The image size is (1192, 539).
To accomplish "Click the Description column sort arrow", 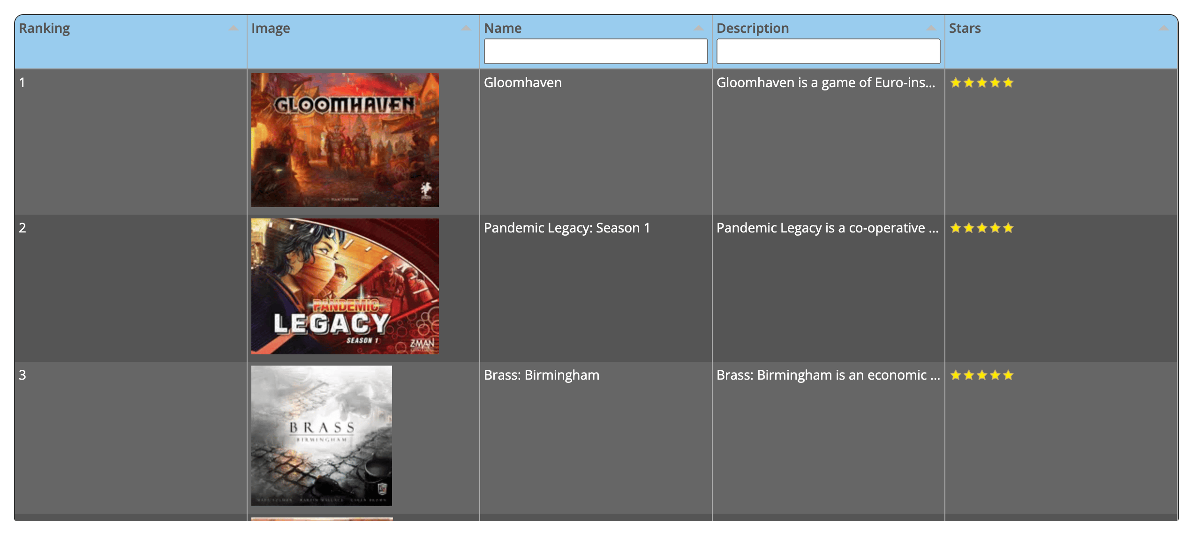I will click(931, 29).
